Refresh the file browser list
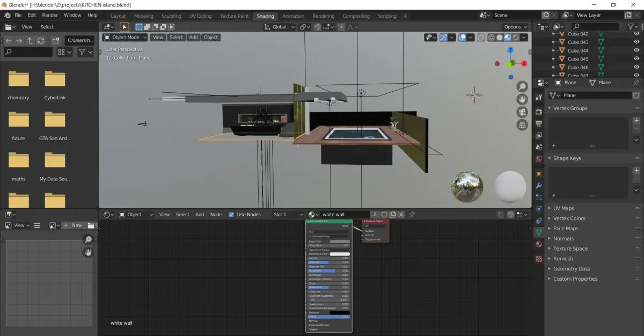This screenshot has height=336, width=644. pyautogui.click(x=40, y=40)
